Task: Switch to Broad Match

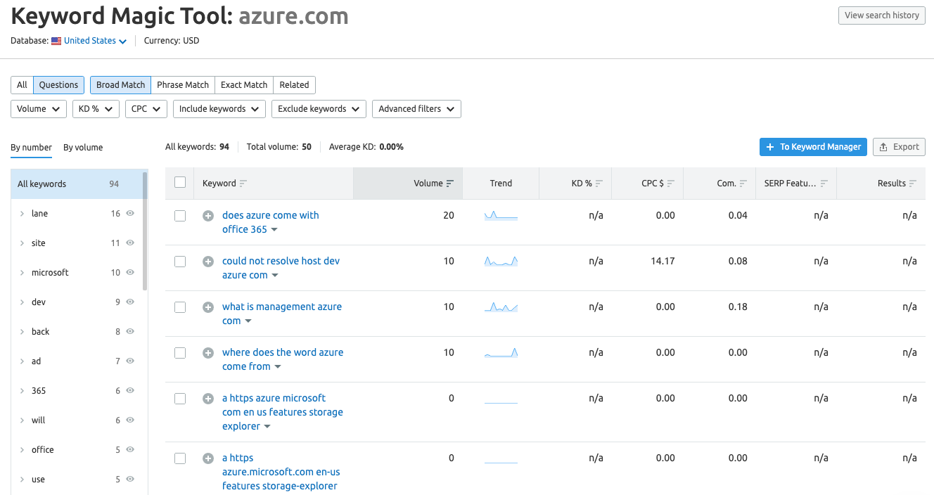Action: [x=120, y=85]
